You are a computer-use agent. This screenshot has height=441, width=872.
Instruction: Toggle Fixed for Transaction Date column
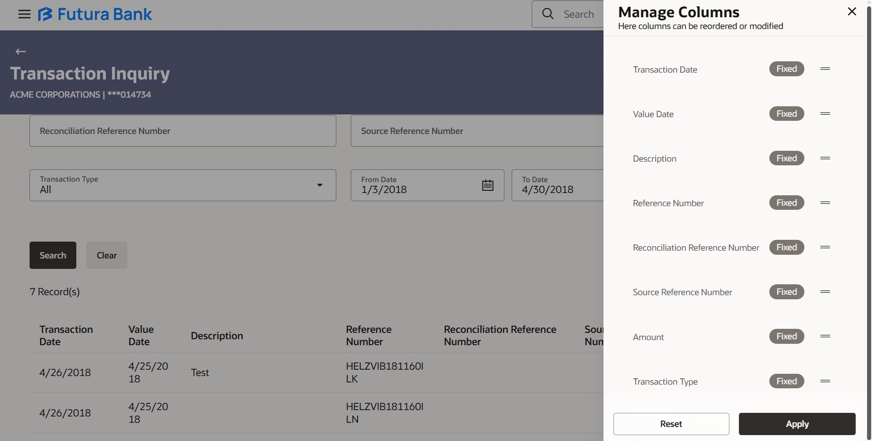point(787,69)
